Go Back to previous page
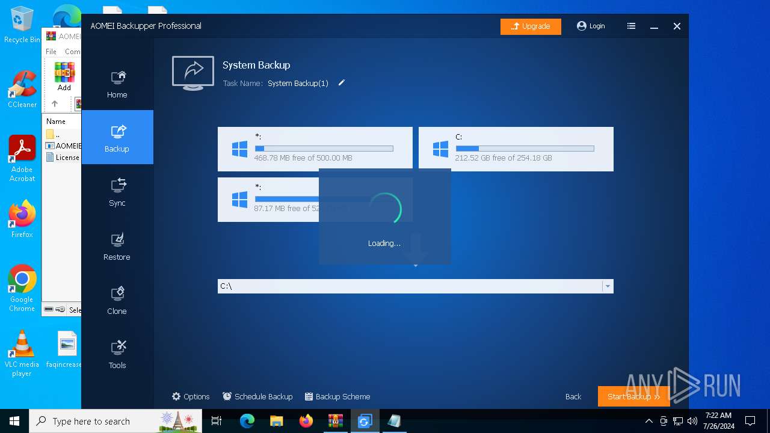This screenshot has height=433, width=770. click(x=573, y=396)
